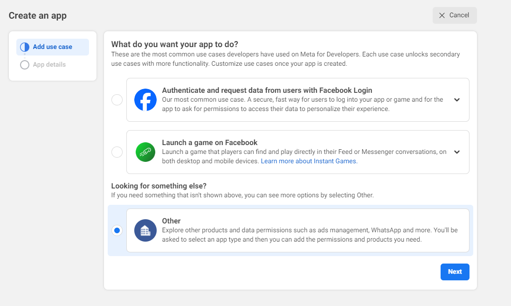Click the 'Our most common use case' description
The image size is (511, 306).
pyautogui.click(x=303, y=104)
